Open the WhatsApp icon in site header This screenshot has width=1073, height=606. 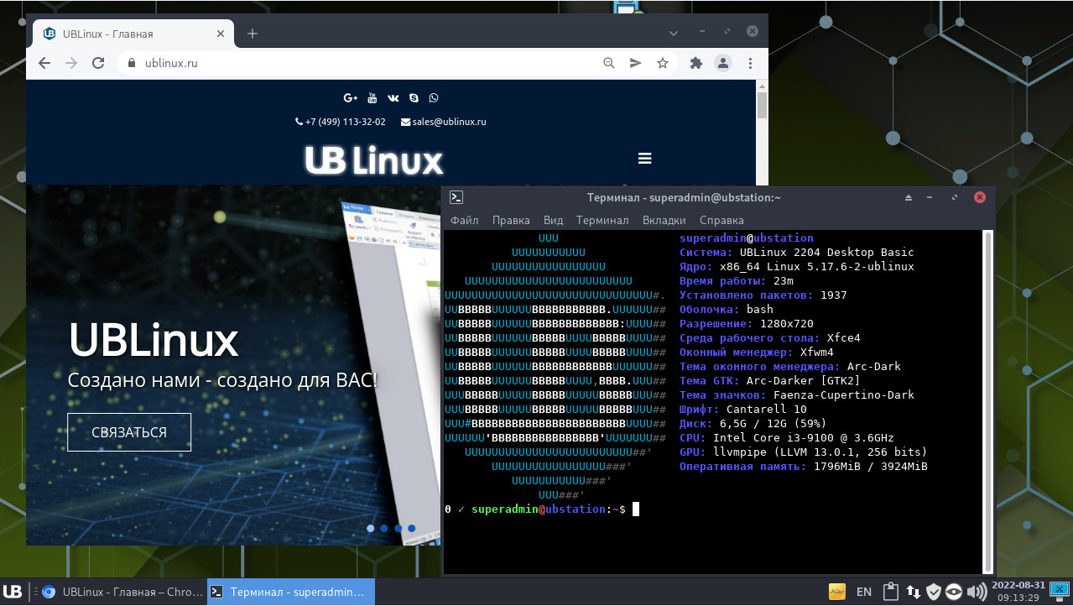[x=434, y=98]
